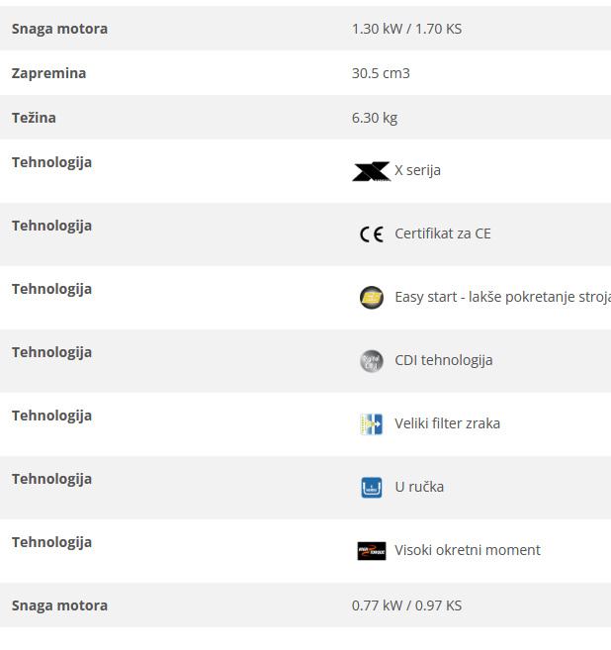Click the 'Veliki filter zraka' text
Viewport: 611px width, 650px height.
pyautogui.click(x=447, y=423)
